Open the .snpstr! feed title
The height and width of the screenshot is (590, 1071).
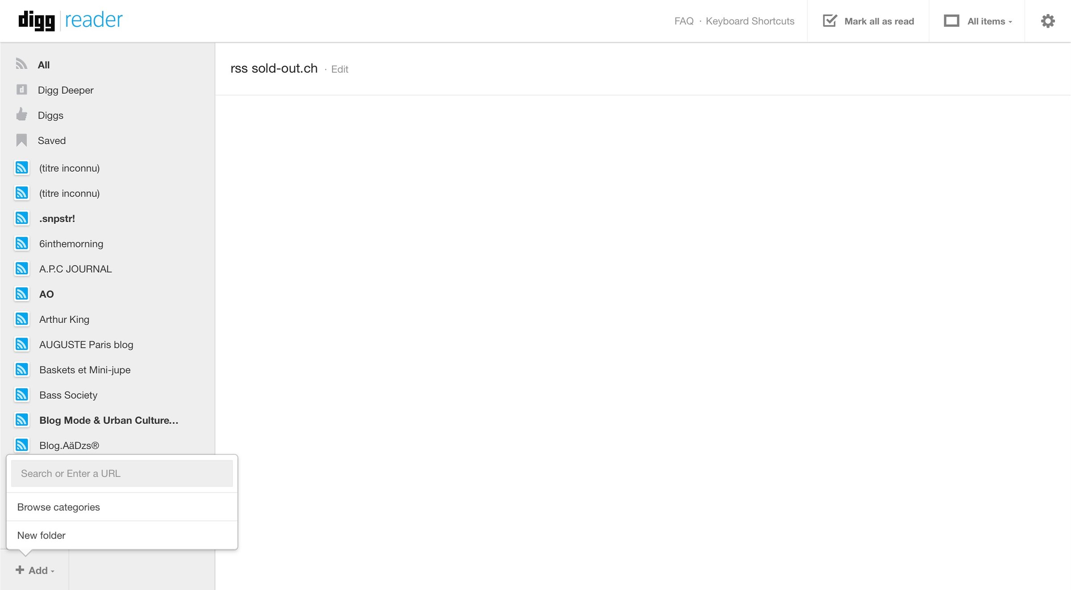(57, 219)
